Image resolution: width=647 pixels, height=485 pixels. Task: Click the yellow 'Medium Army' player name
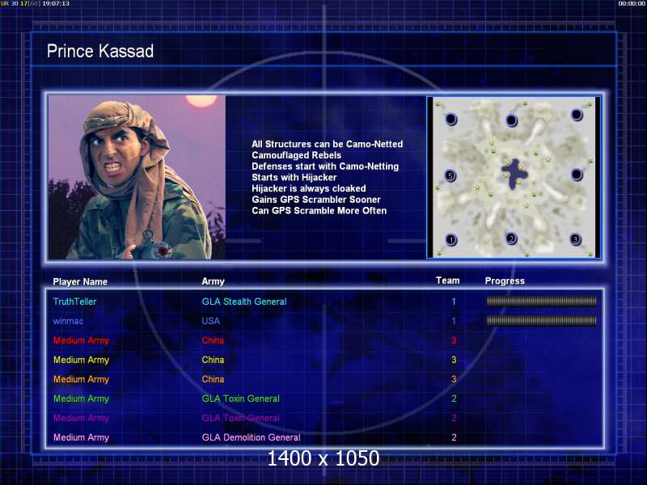(81, 360)
